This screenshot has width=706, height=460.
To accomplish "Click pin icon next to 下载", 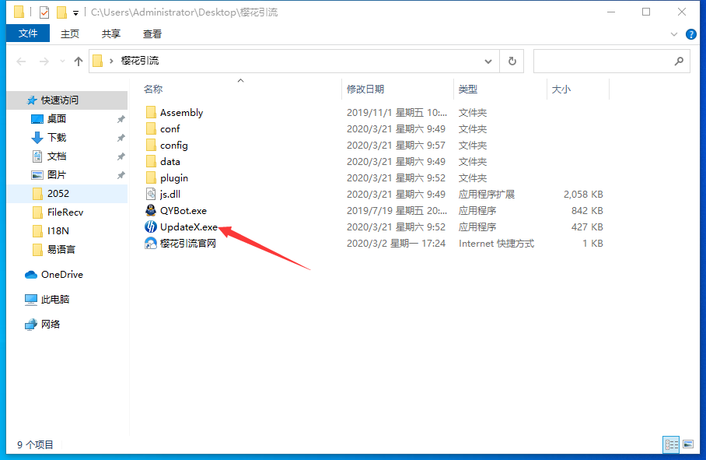I will click(x=121, y=138).
